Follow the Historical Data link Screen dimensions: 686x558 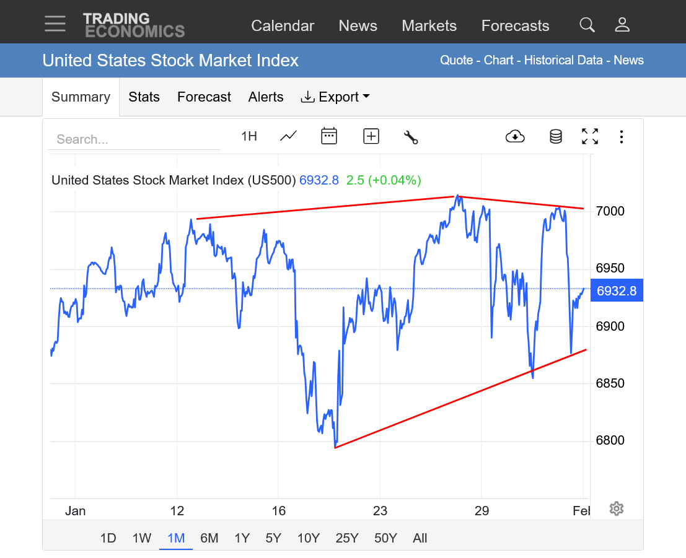563,60
